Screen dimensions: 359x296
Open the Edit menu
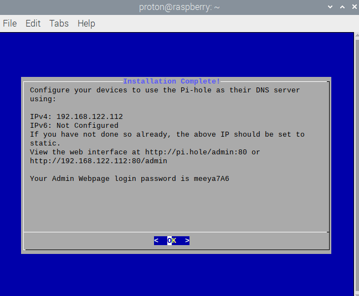pos(33,23)
